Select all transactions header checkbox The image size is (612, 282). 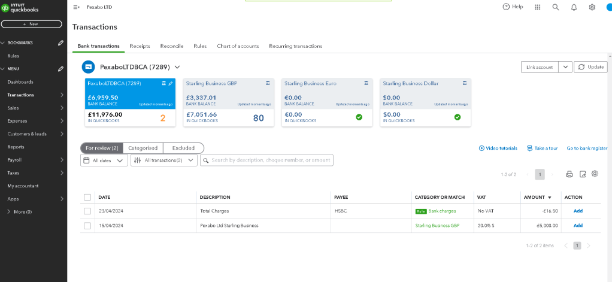87,198
